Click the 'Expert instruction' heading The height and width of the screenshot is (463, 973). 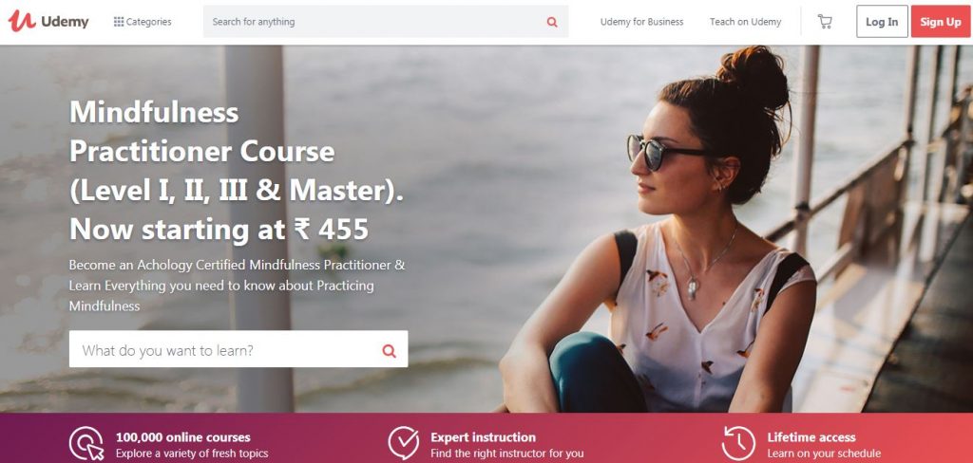[x=483, y=437]
